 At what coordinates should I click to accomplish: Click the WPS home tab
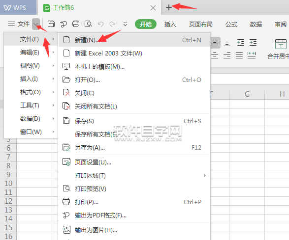[18, 7]
